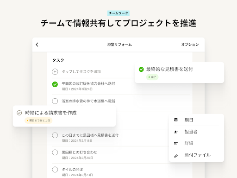Screen dimensions: 237x178
Task: Click the calendar icon beside 期日
Action: tap(176, 120)
